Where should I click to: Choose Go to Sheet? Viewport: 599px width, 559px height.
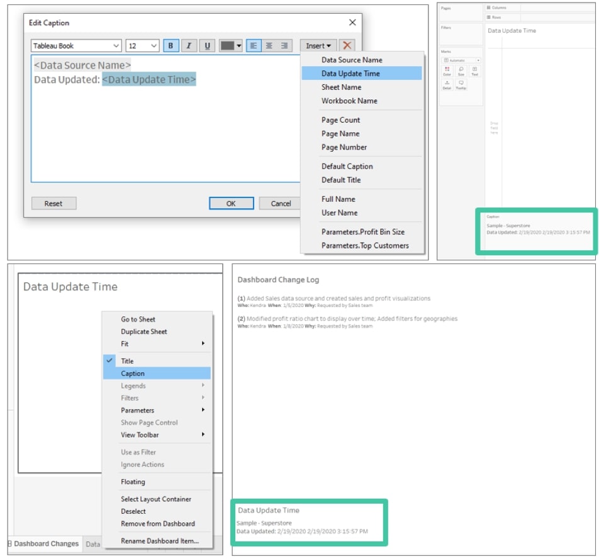[x=157, y=319]
